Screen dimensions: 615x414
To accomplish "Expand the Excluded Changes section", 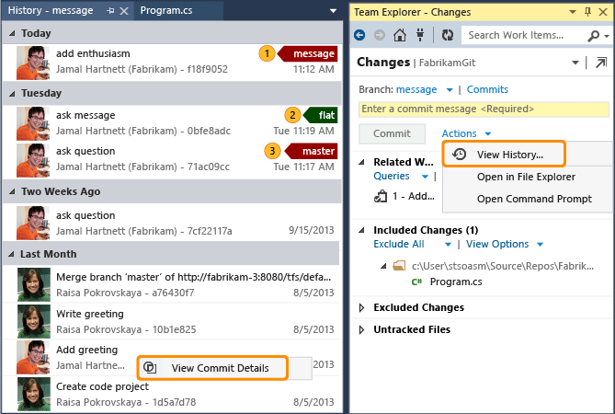I will coord(362,307).
